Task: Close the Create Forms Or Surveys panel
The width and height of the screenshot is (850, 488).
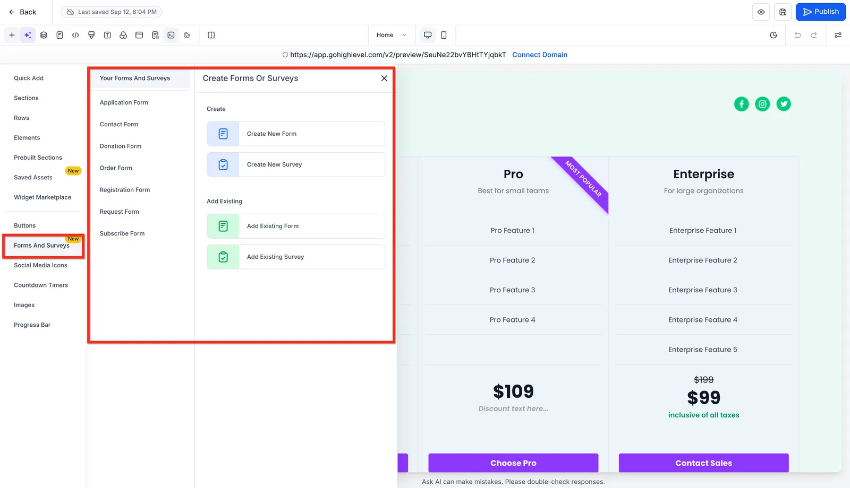Action: coord(384,78)
